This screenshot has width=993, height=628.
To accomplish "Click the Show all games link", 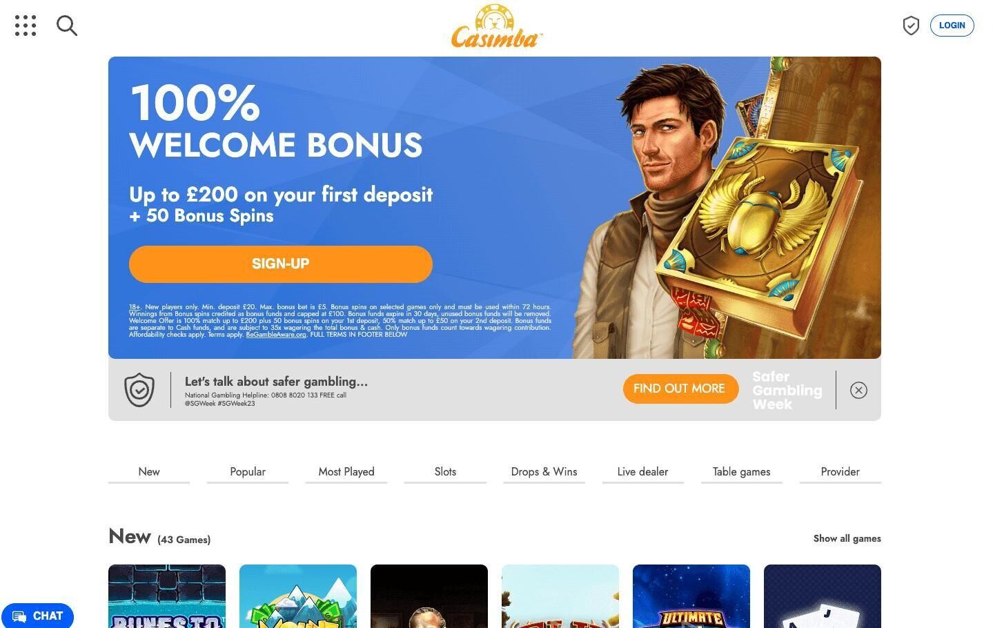I will tap(847, 538).
